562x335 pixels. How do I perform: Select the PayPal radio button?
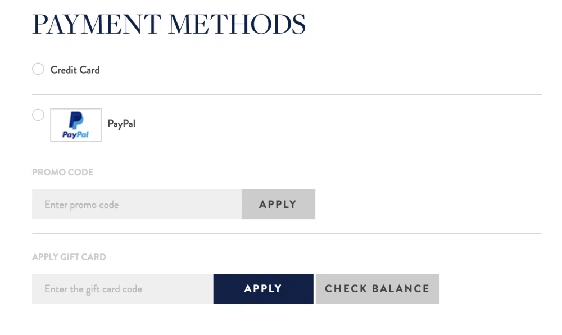(x=38, y=115)
